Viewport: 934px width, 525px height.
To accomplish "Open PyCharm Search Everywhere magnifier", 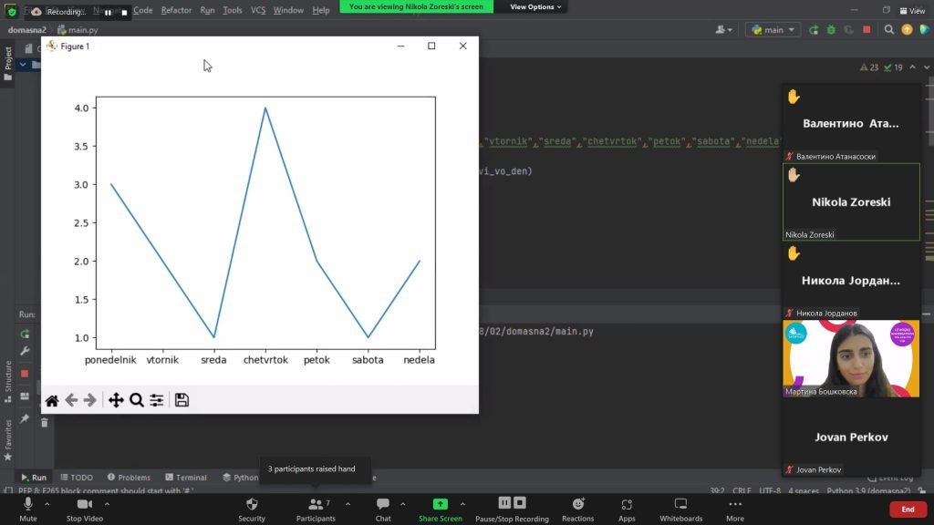I will click(889, 29).
